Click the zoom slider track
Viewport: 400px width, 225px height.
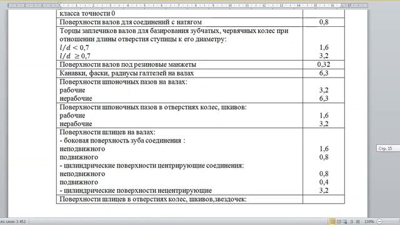(x=392, y=221)
